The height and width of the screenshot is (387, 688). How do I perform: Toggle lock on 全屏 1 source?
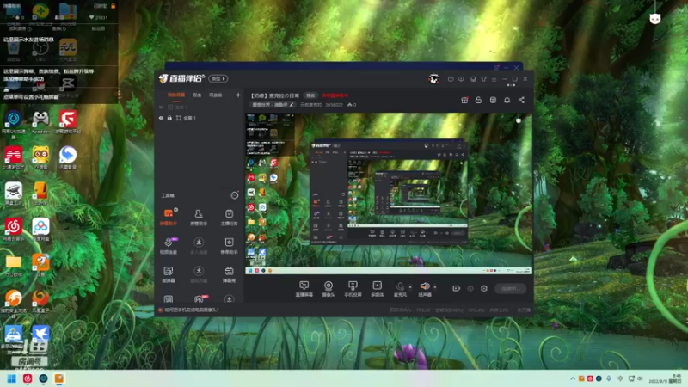[x=169, y=118]
